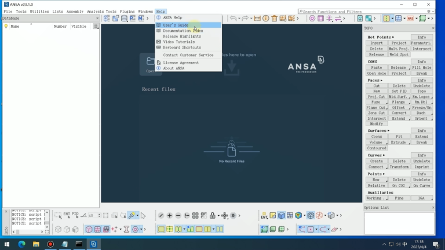Viewport: 445px width, 250px height.
Task: Click the flashlight highlight icon
Action: (x=132, y=215)
